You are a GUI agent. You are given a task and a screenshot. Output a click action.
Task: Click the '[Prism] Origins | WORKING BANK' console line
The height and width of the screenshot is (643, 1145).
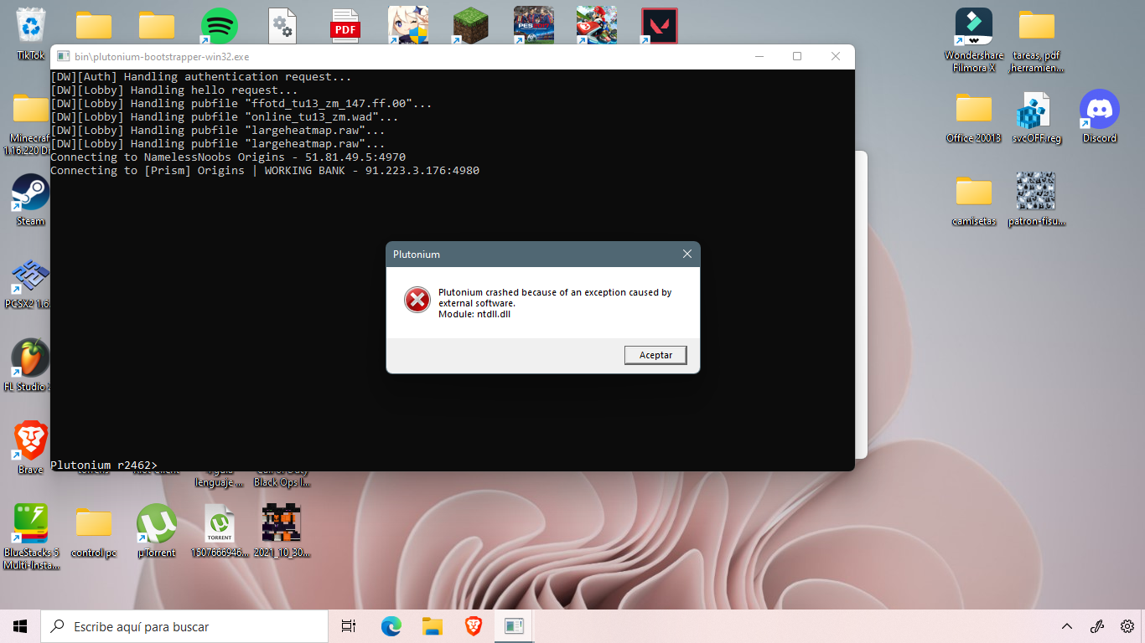coord(265,170)
